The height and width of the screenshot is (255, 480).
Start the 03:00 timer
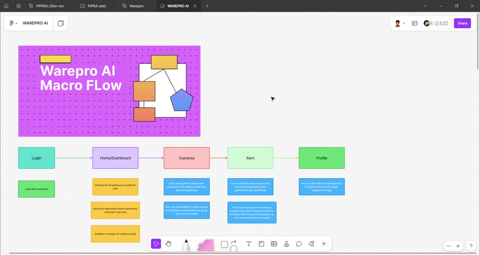(441, 23)
